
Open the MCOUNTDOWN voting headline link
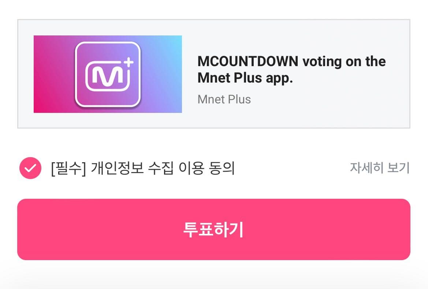tap(291, 61)
